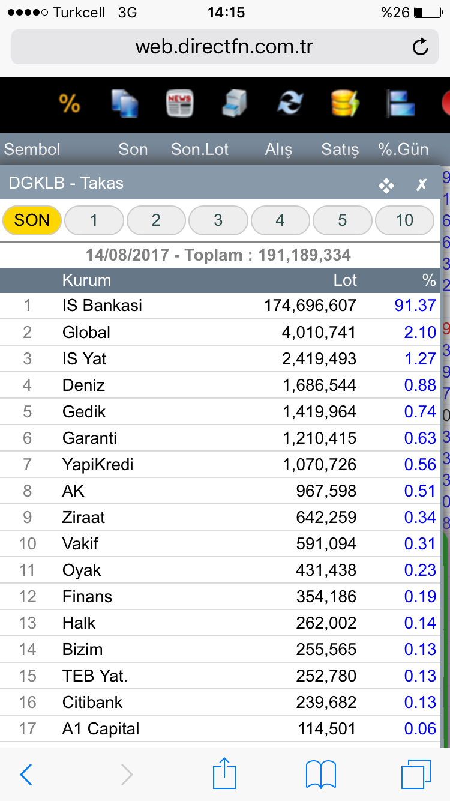This screenshot has width=450, height=801.
Task: Open the gold coins stack icon
Action: click(346, 103)
